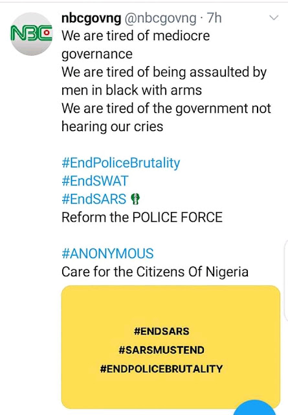This screenshot has height=415, width=288.
Task: Open the NBC profile avatar
Action: 32,34
